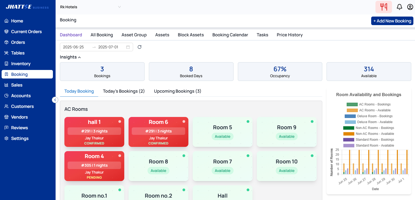
Task: Open the Asset Group tab
Action: tap(134, 35)
